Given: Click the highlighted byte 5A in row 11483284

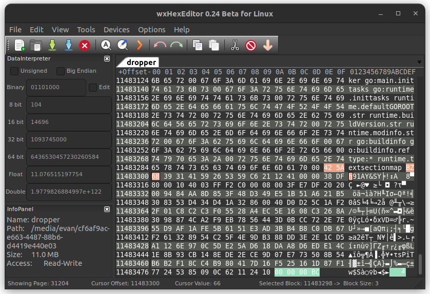Looking at the screenshot, I should [340, 167].
